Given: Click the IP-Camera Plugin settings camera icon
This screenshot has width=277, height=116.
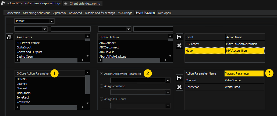Looking at the screenshot, I should pyautogui.click(x=3, y=3).
